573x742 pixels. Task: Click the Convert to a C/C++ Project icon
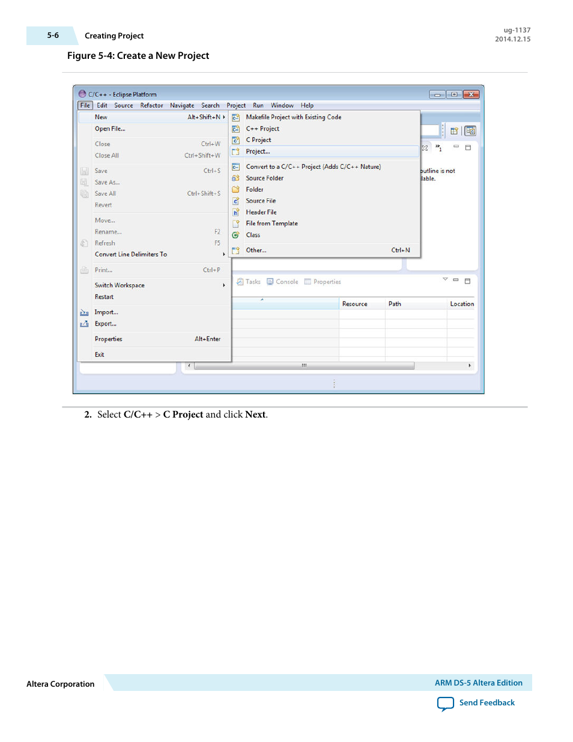[236, 167]
